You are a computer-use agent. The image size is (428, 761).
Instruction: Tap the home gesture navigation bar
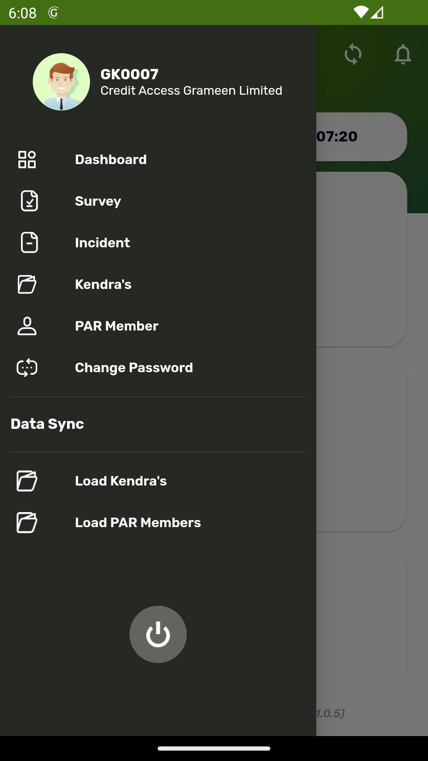point(214,748)
